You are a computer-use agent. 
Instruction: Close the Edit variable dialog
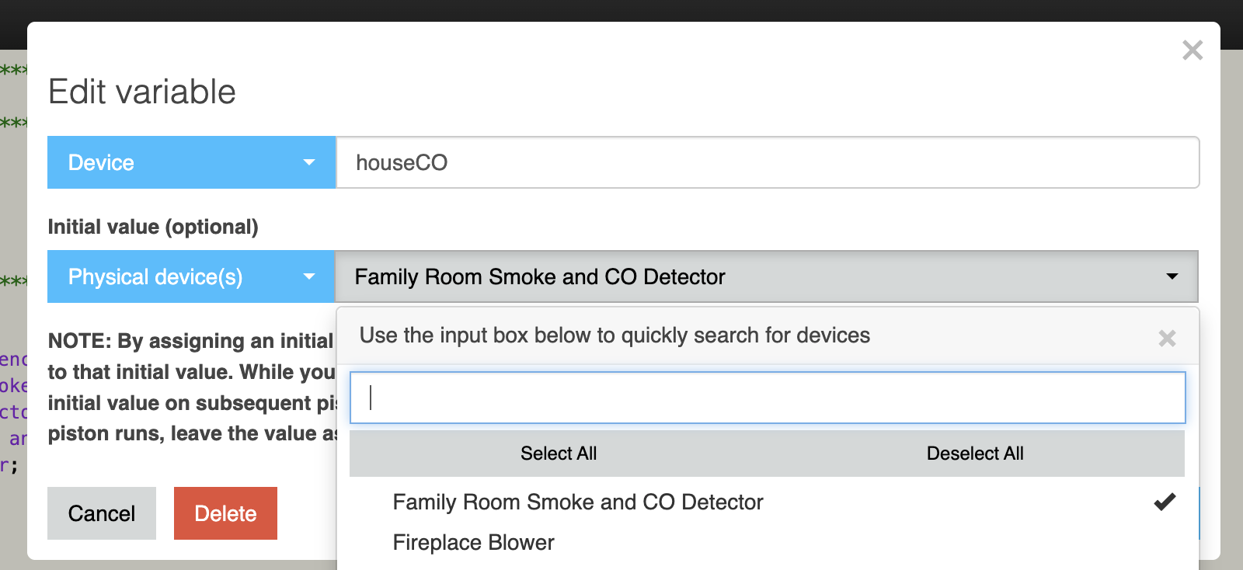[x=1192, y=50]
